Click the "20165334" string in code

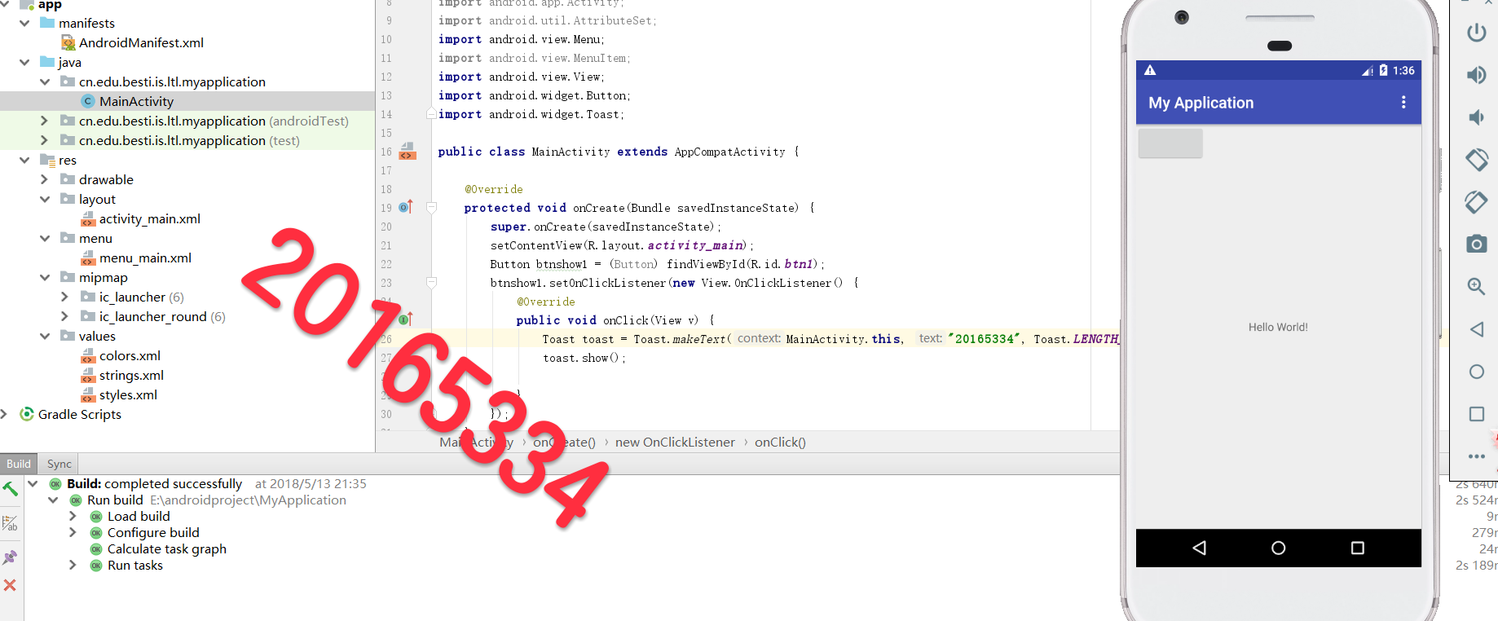985,339
